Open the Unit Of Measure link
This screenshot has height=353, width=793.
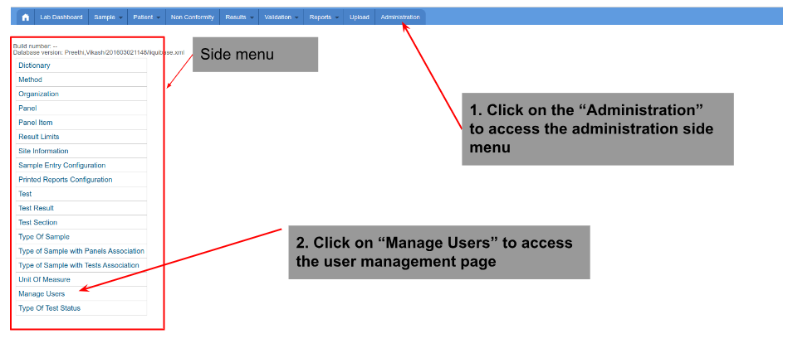pyautogui.click(x=45, y=279)
